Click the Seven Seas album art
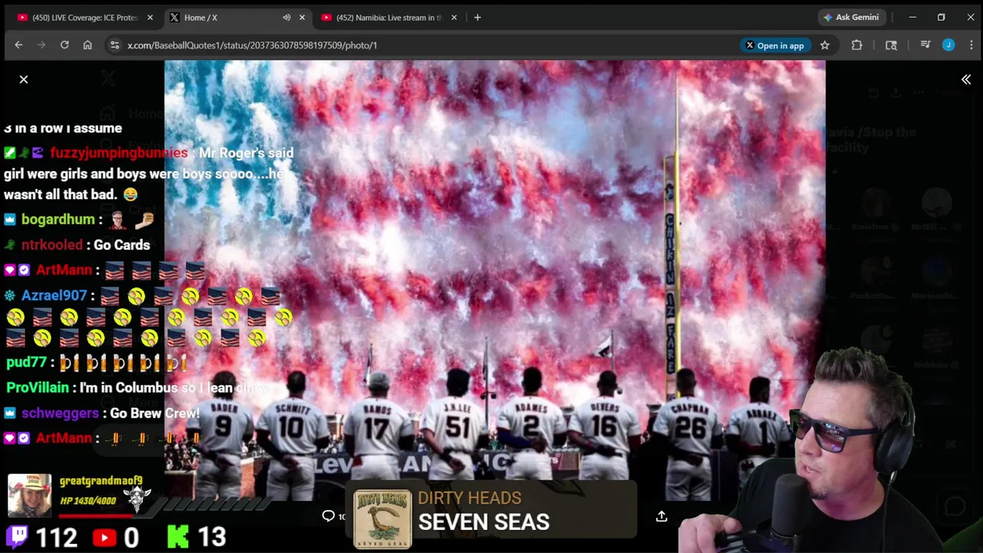 point(382,520)
